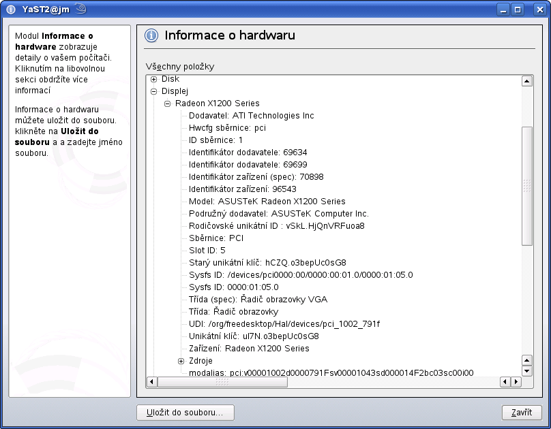551x429 pixels.
Task: Click the blue info icon next to the heading
Action: point(151,35)
